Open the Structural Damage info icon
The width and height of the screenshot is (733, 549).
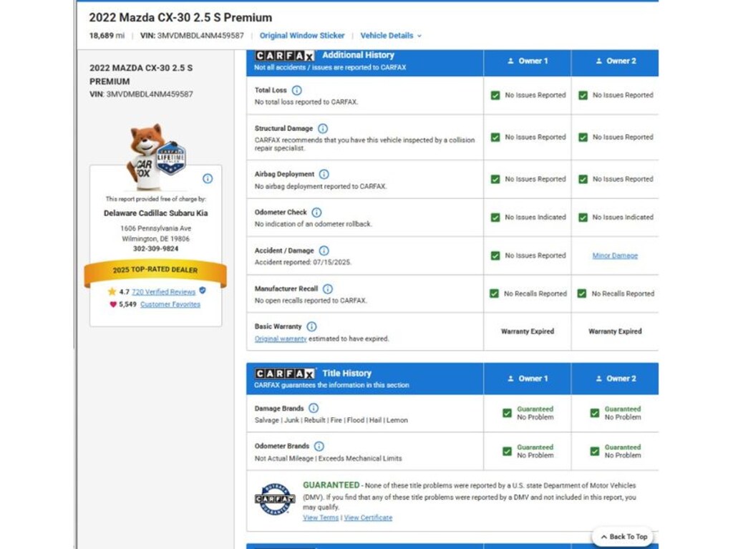[x=323, y=129]
